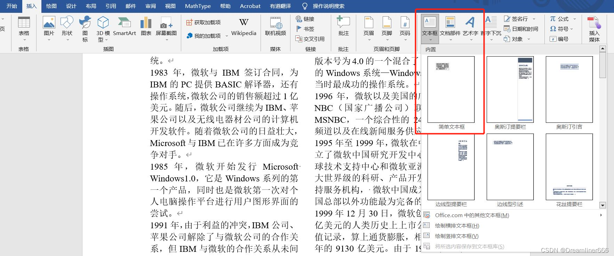Expand the 签名行 dropdown arrow

pyautogui.click(x=534, y=19)
